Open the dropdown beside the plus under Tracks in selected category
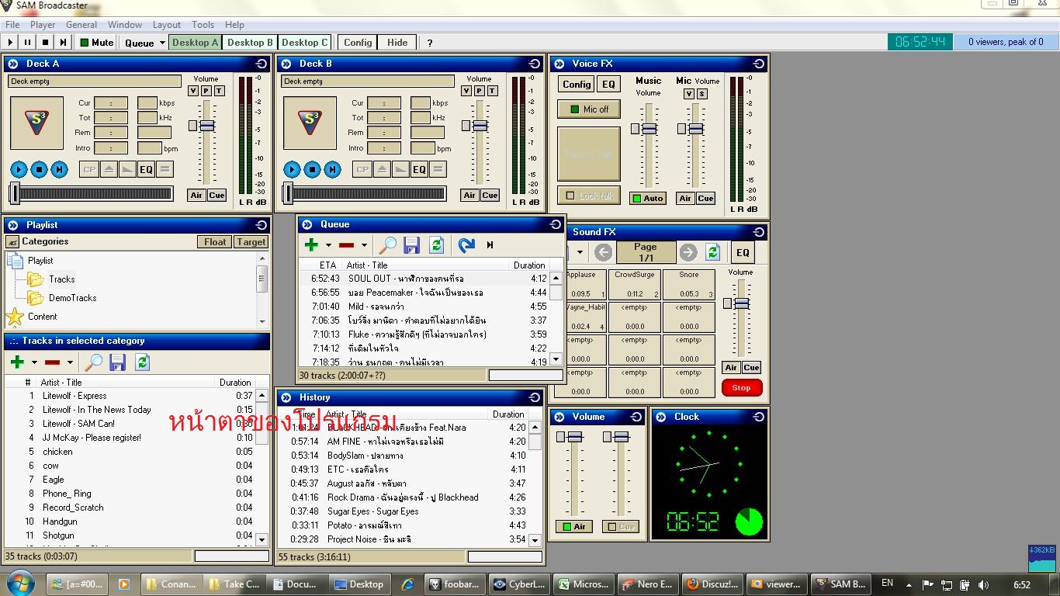1060x596 pixels. point(35,362)
